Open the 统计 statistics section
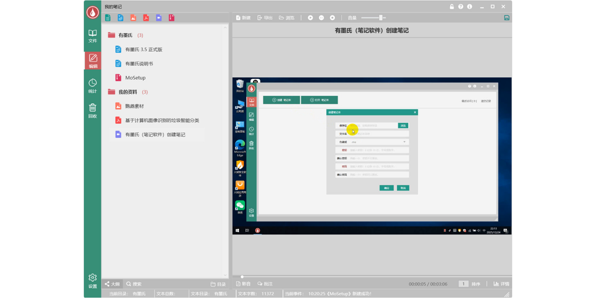The height and width of the screenshot is (298, 596). click(92, 86)
